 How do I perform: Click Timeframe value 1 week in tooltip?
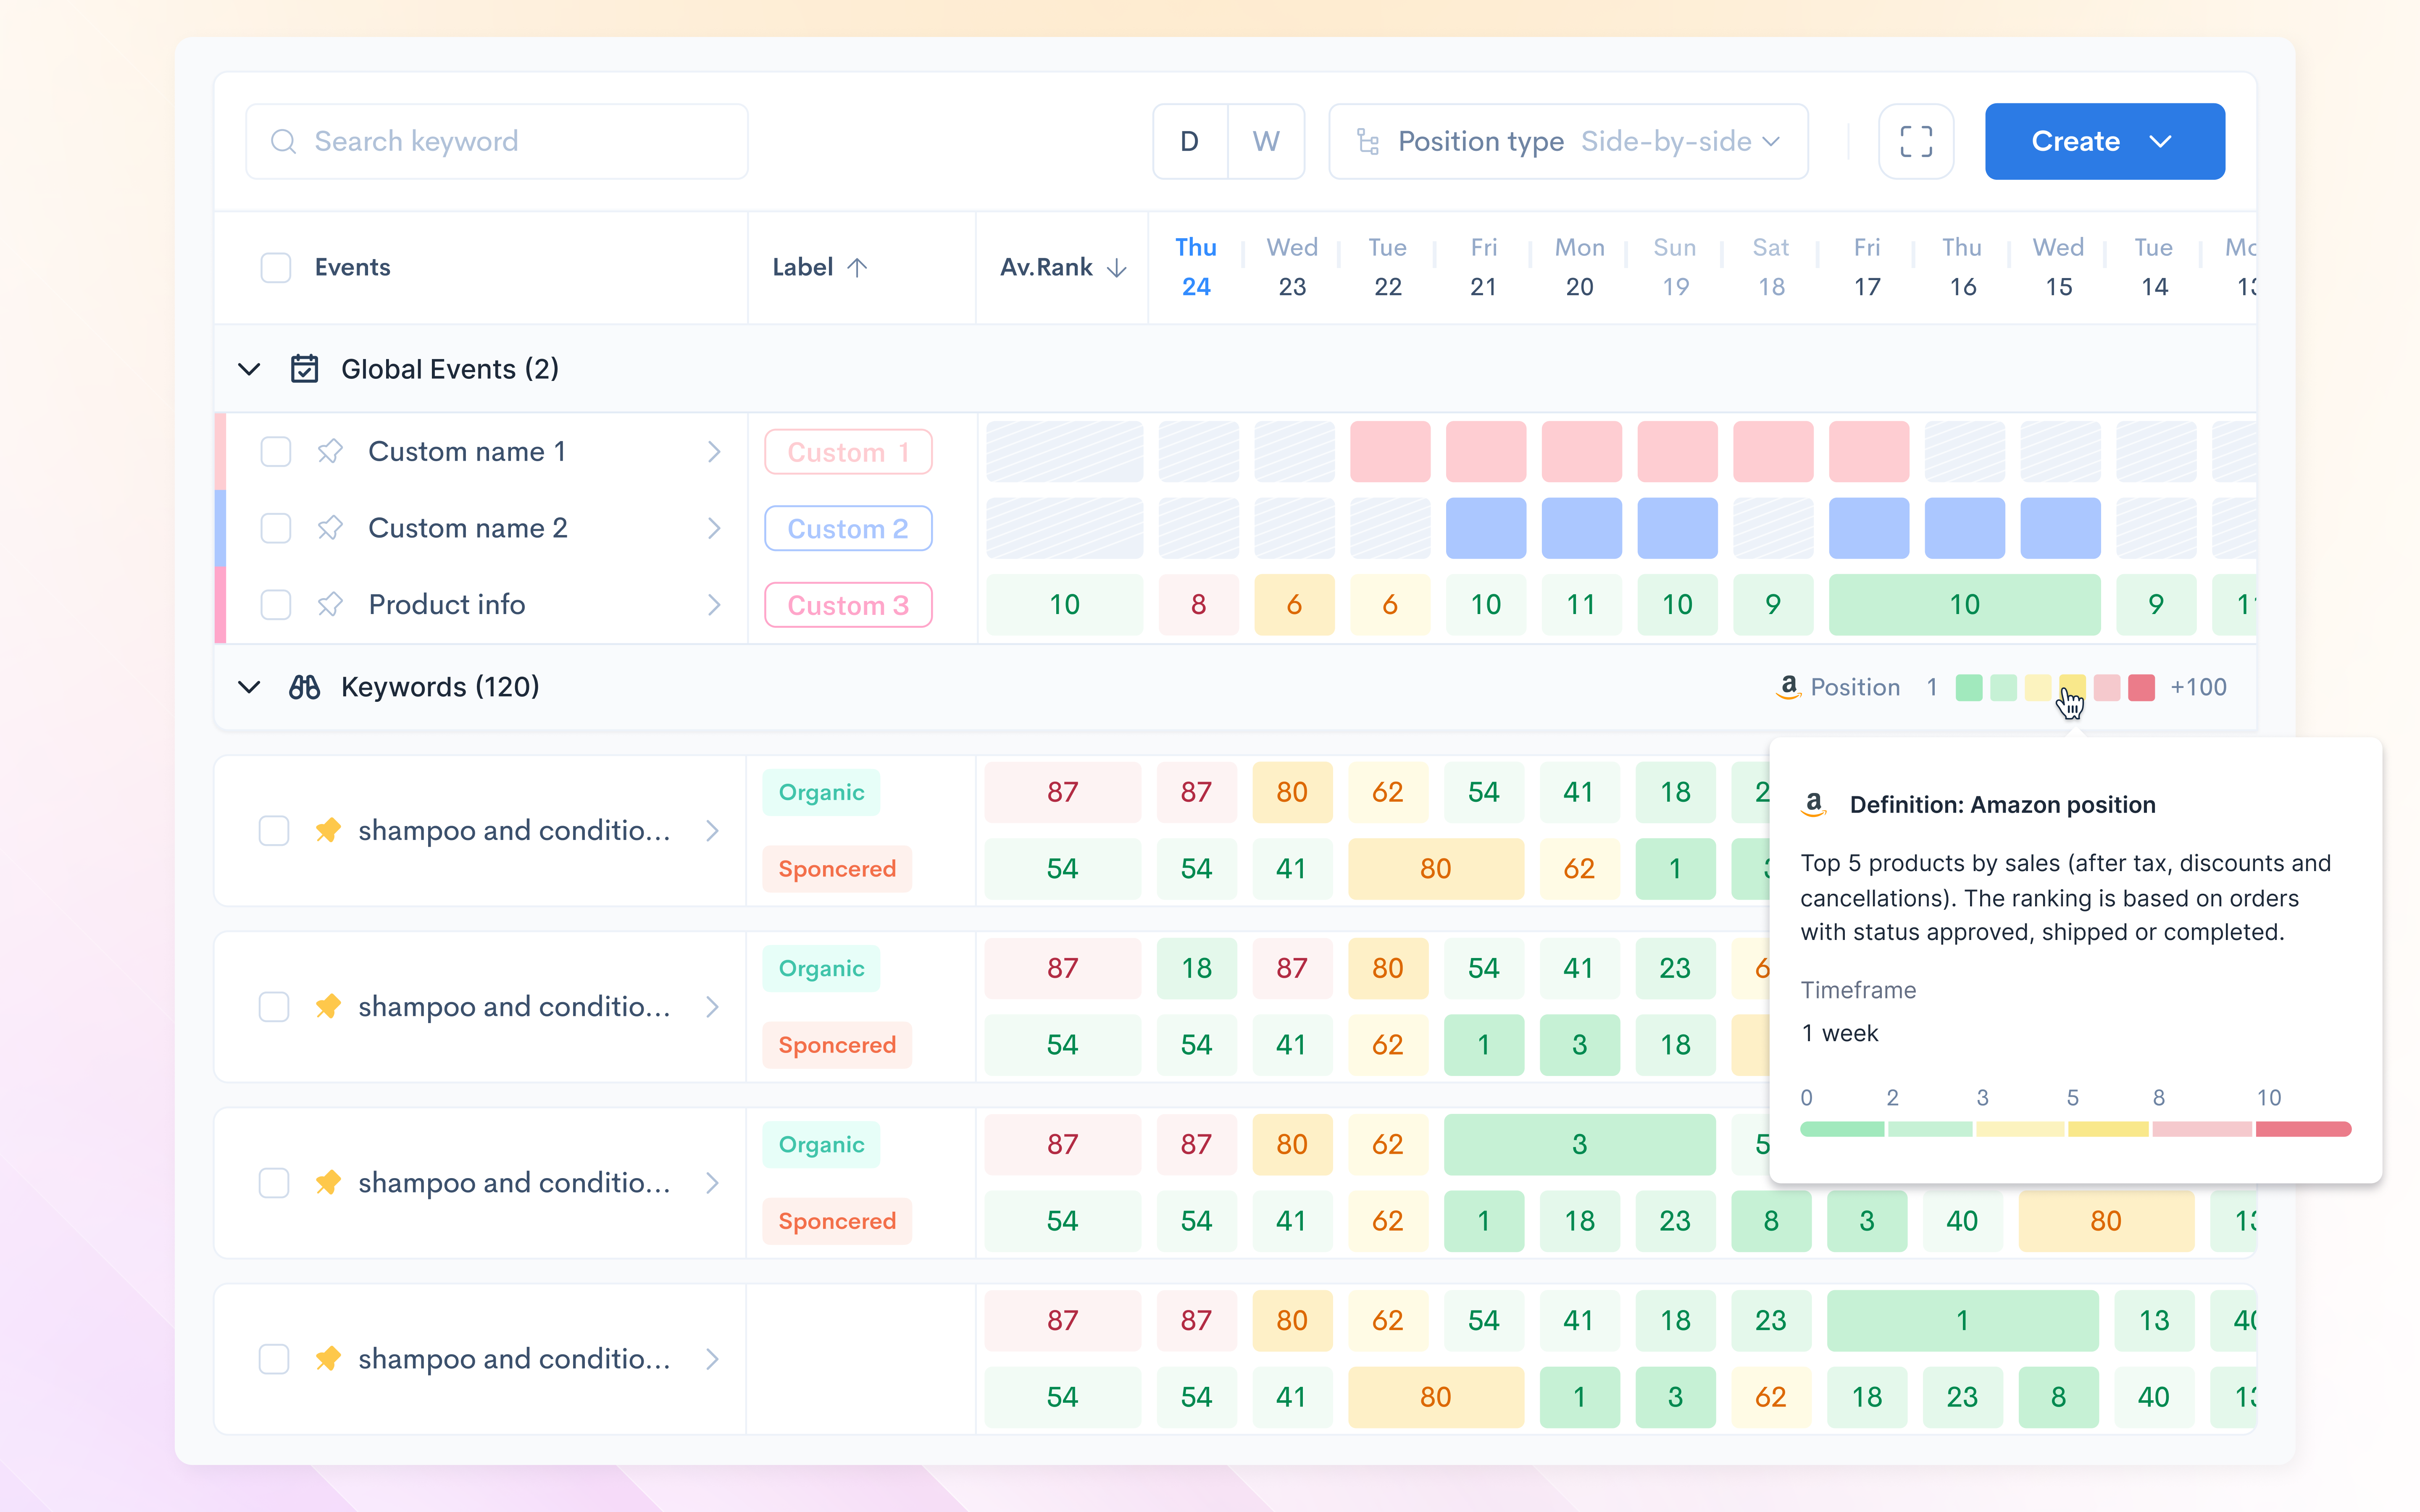click(1840, 1033)
